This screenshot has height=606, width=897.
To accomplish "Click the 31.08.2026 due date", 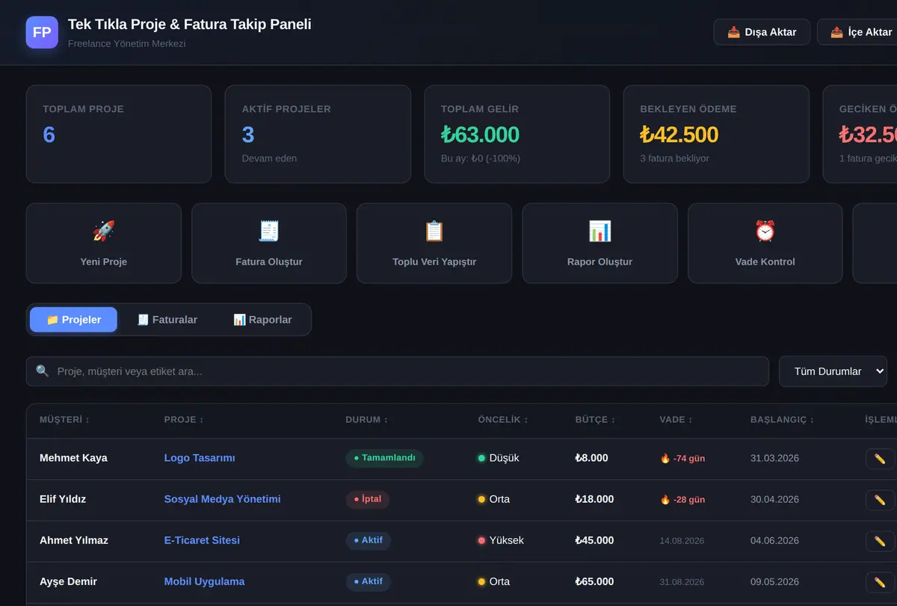I will pyautogui.click(x=682, y=581).
